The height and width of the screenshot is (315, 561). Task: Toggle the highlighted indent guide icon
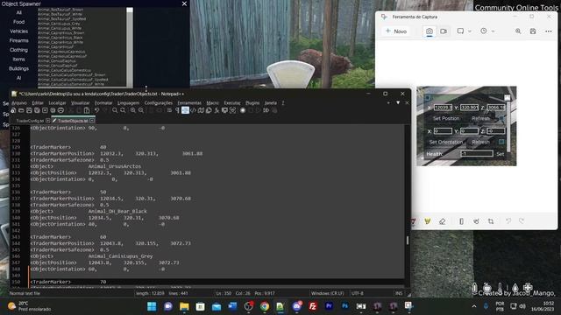(x=185, y=110)
